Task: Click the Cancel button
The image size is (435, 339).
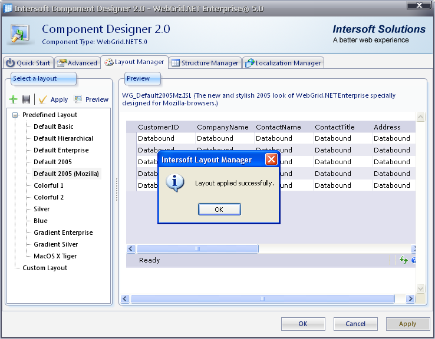Action: (355, 324)
